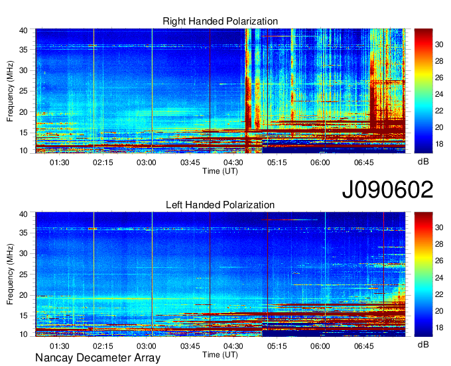Click the 'Right Handed Polarization' title
Screen dimensions: 451x366
pyautogui.click(x=220, y=21)
